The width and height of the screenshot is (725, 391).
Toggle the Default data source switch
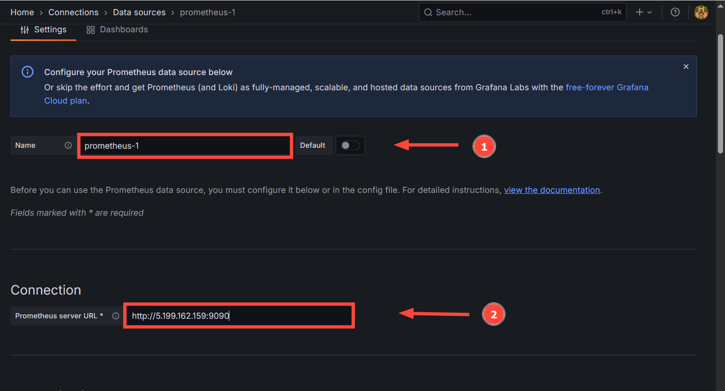pos(350,145)
